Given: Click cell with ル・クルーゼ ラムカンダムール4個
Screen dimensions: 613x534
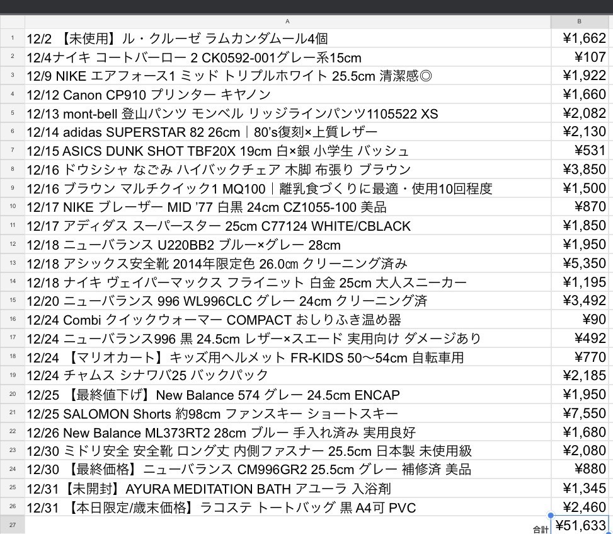Looking at the screenshot, I should [x=288, y=38].
